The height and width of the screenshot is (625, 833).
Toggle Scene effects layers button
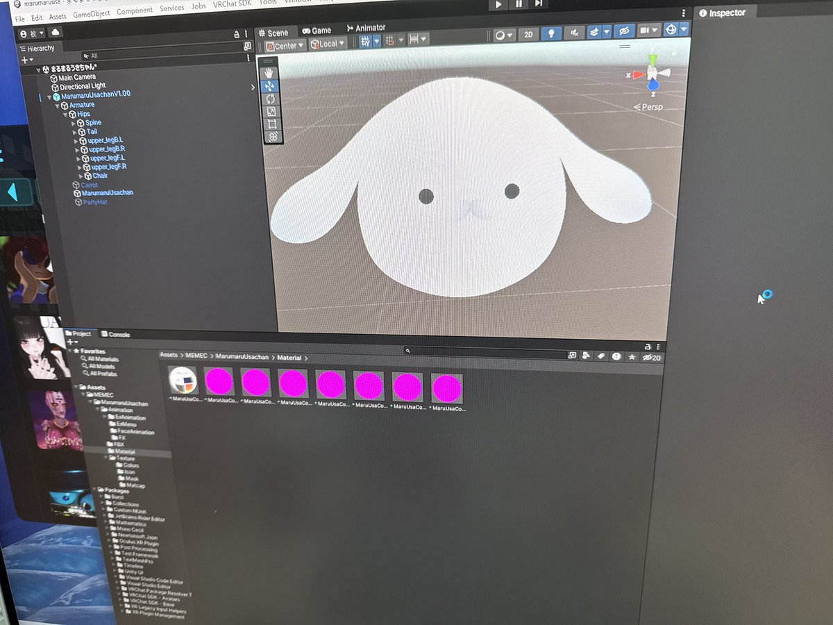[x=594, y=33]
